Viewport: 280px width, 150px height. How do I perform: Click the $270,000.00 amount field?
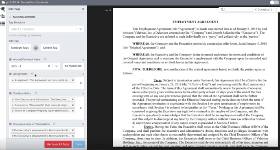(73, 66)
